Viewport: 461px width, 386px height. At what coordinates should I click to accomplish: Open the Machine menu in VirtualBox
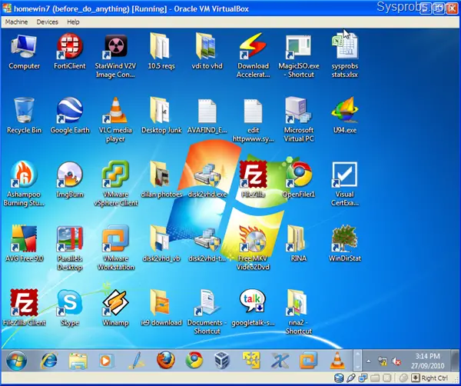pyautogui.click(x=16, y=22)
